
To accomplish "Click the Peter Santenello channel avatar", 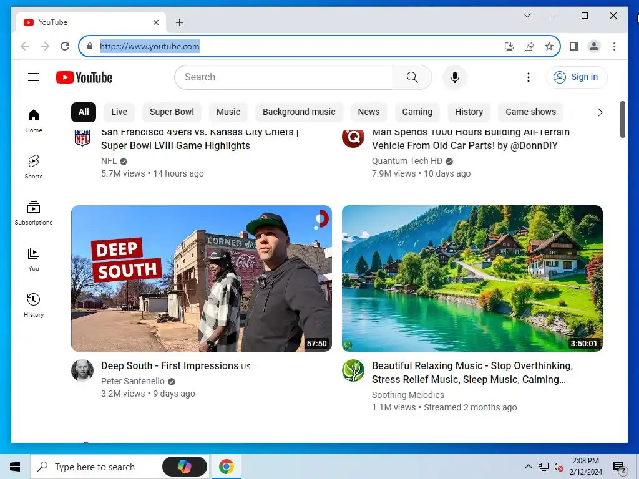I will (x=82, y=370).
